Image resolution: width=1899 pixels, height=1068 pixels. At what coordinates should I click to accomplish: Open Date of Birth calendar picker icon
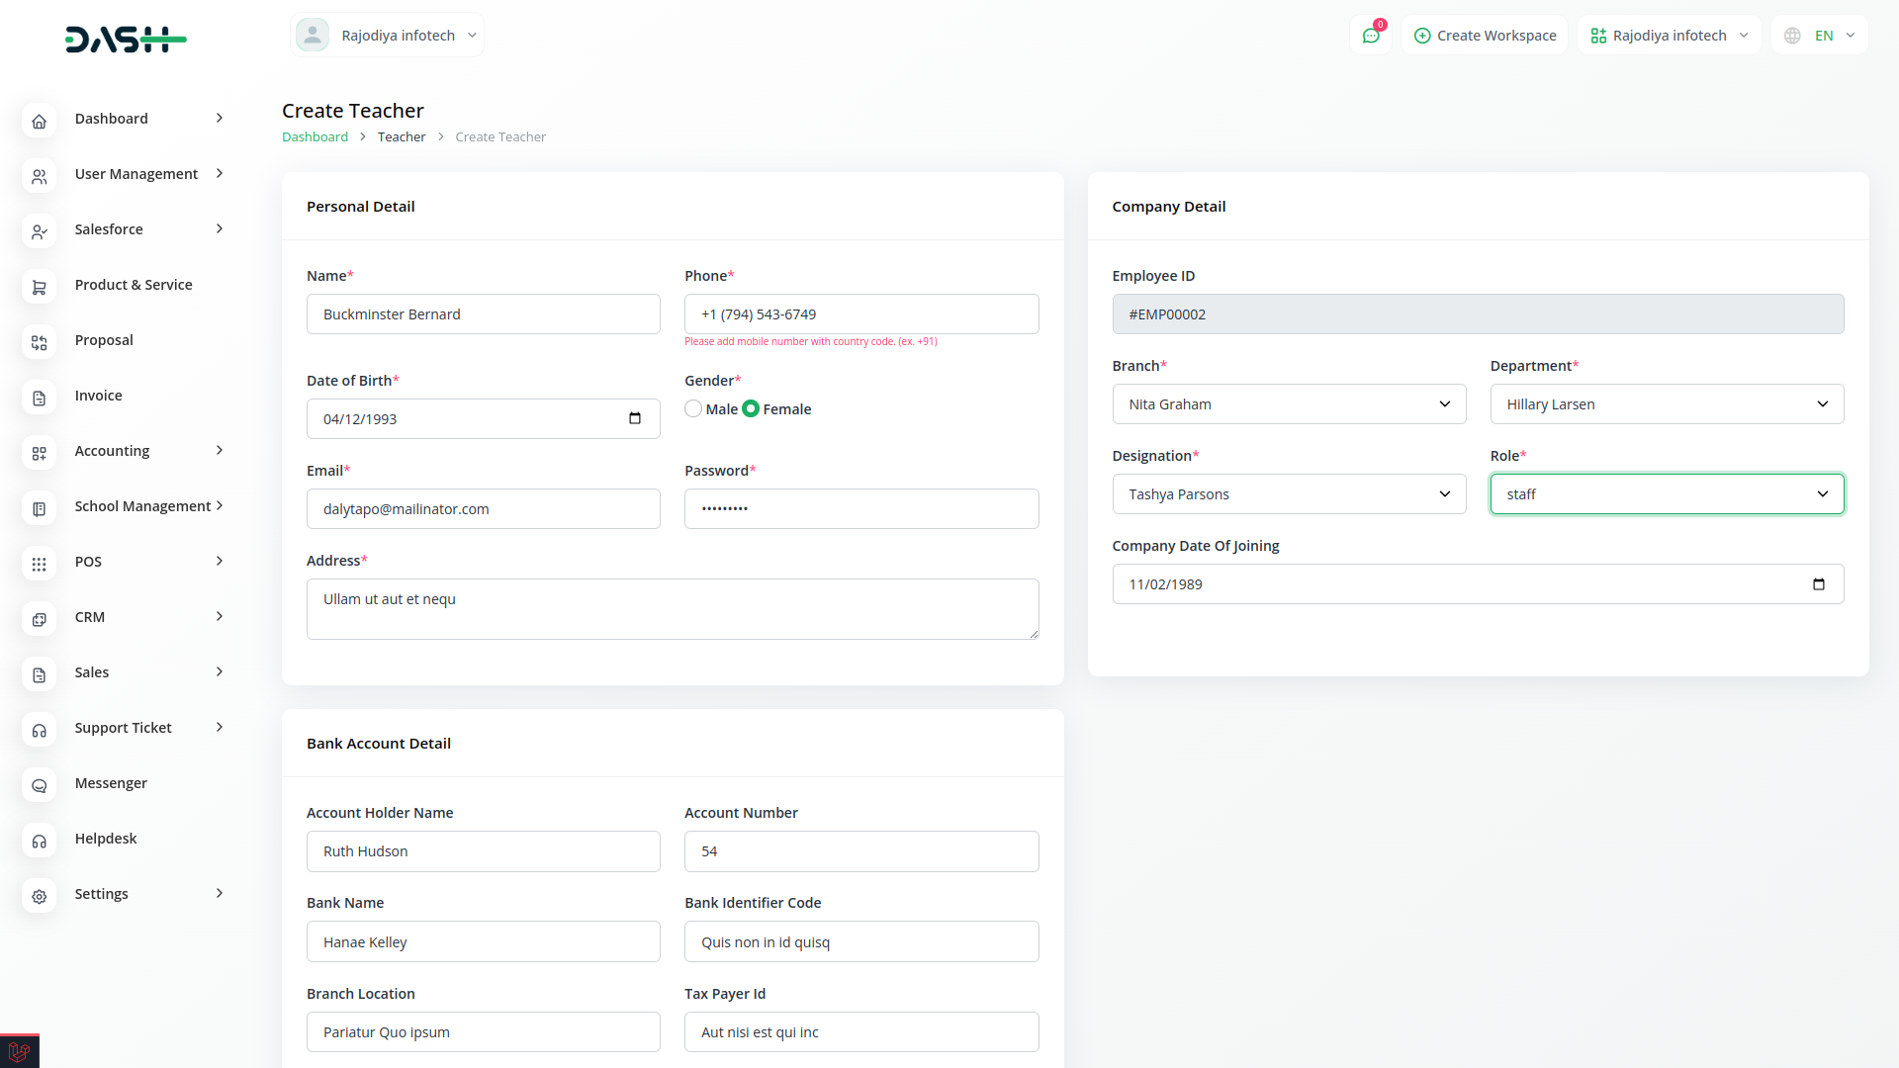[x=635, y=418]
